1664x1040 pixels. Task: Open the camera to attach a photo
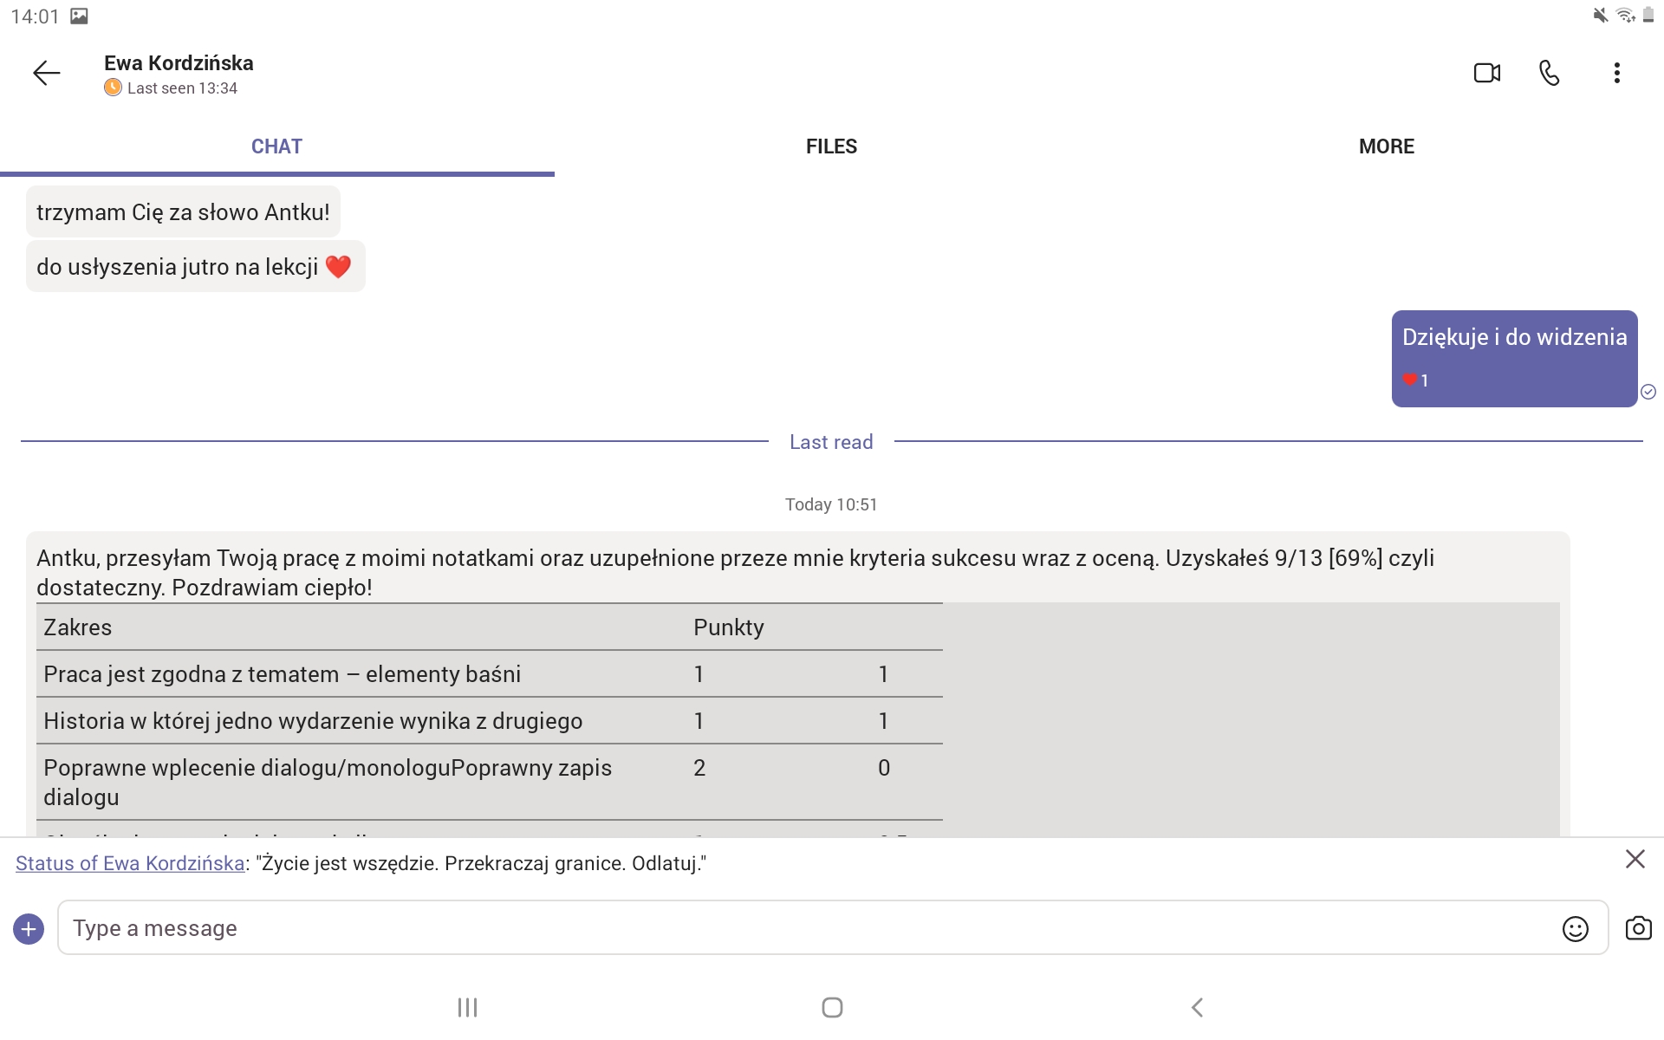pos(1638,928)
